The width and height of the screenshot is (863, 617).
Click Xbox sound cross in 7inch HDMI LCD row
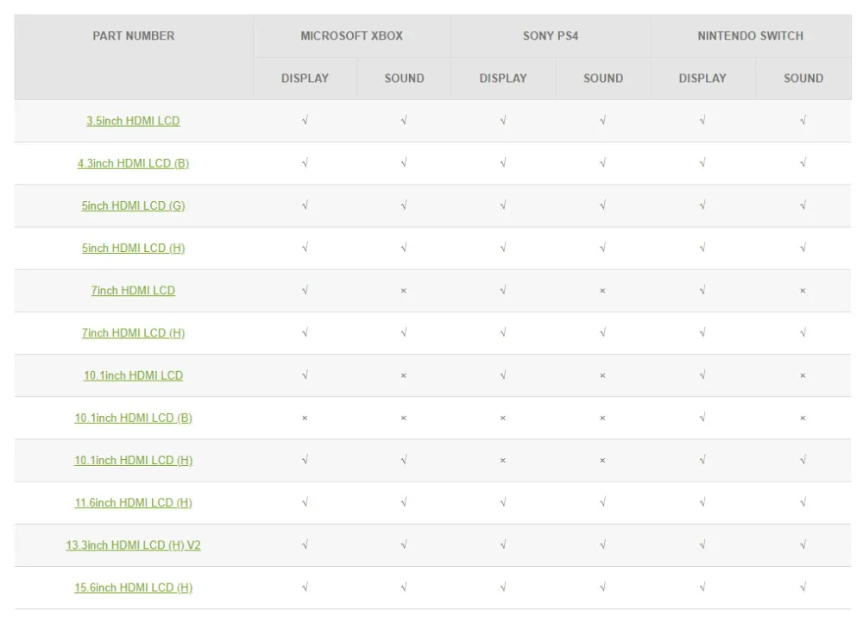pos(403,291)
